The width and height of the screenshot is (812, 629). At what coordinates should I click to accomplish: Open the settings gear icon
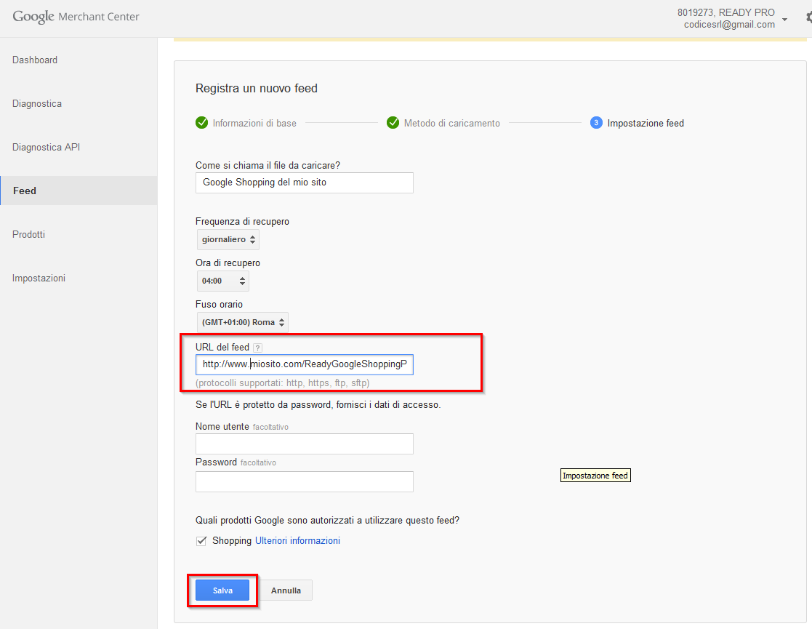pyautogui.click(x=809, y=17)
